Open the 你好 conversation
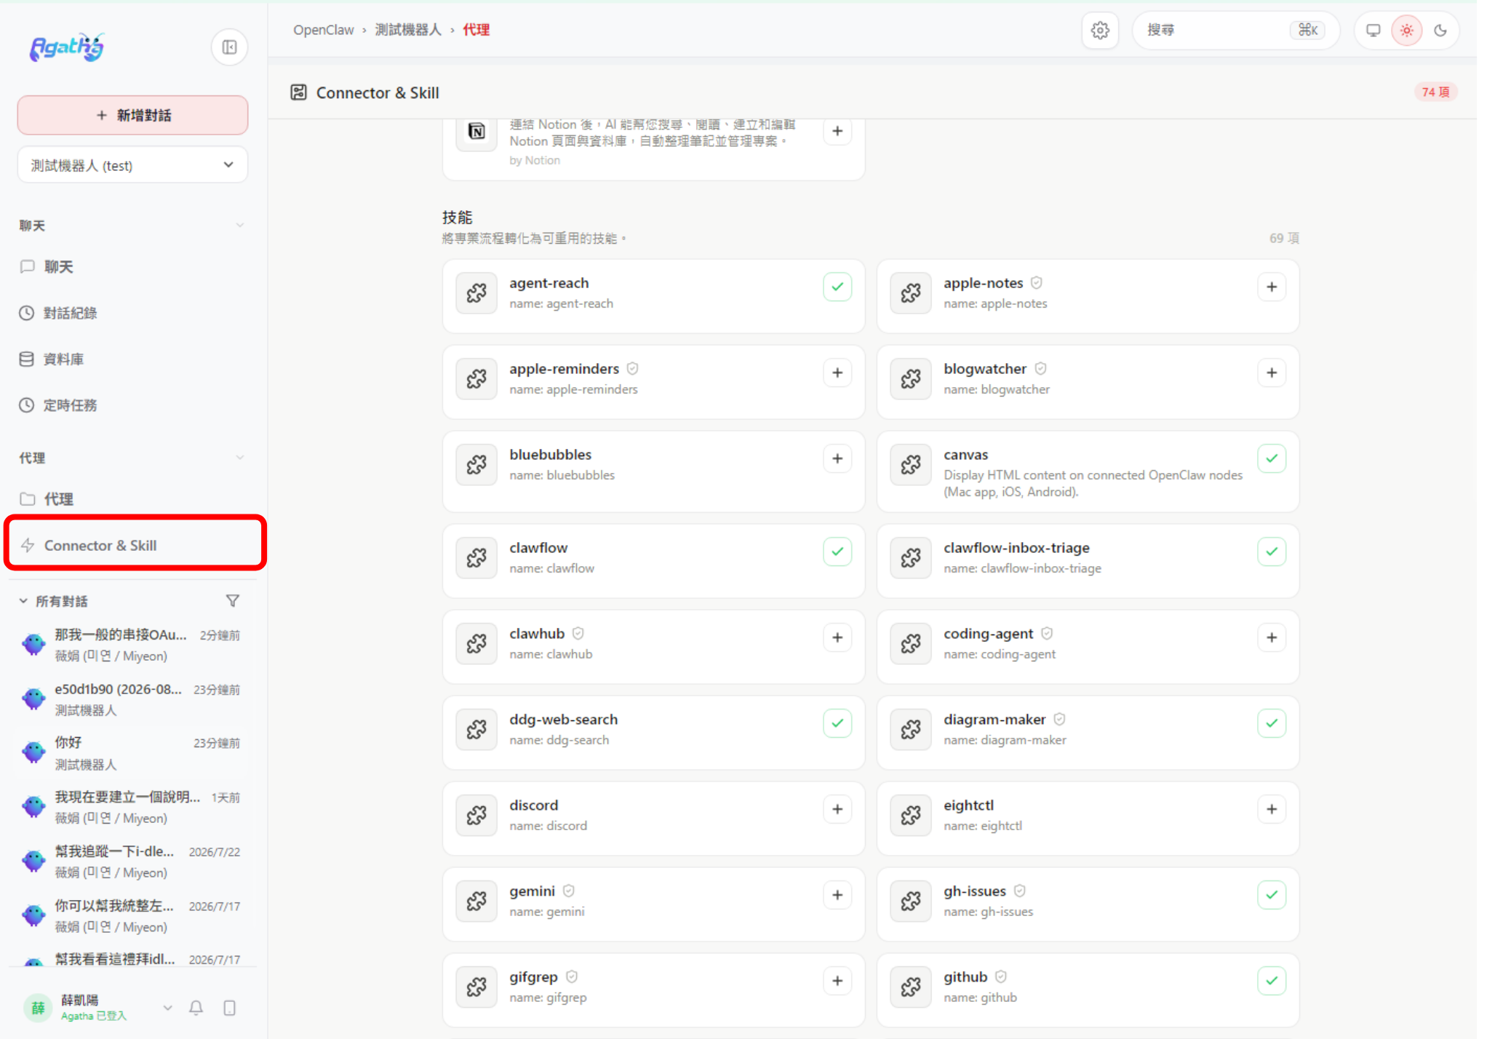The width and height of the screenshot is (1487, 1039). (132, 753)
